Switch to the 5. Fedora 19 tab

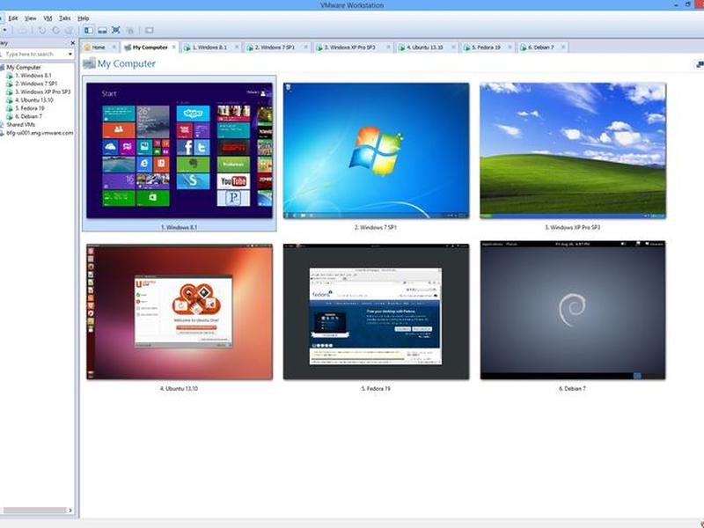coord(486,48)
